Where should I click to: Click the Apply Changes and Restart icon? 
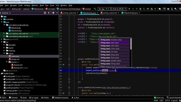click(133, 9)
